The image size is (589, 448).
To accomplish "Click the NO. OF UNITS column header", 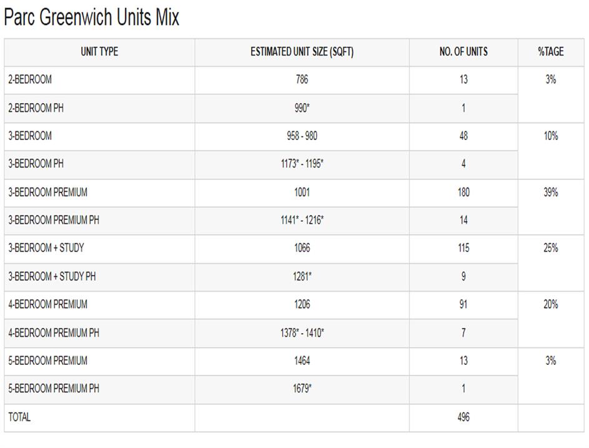I will 463,52.
